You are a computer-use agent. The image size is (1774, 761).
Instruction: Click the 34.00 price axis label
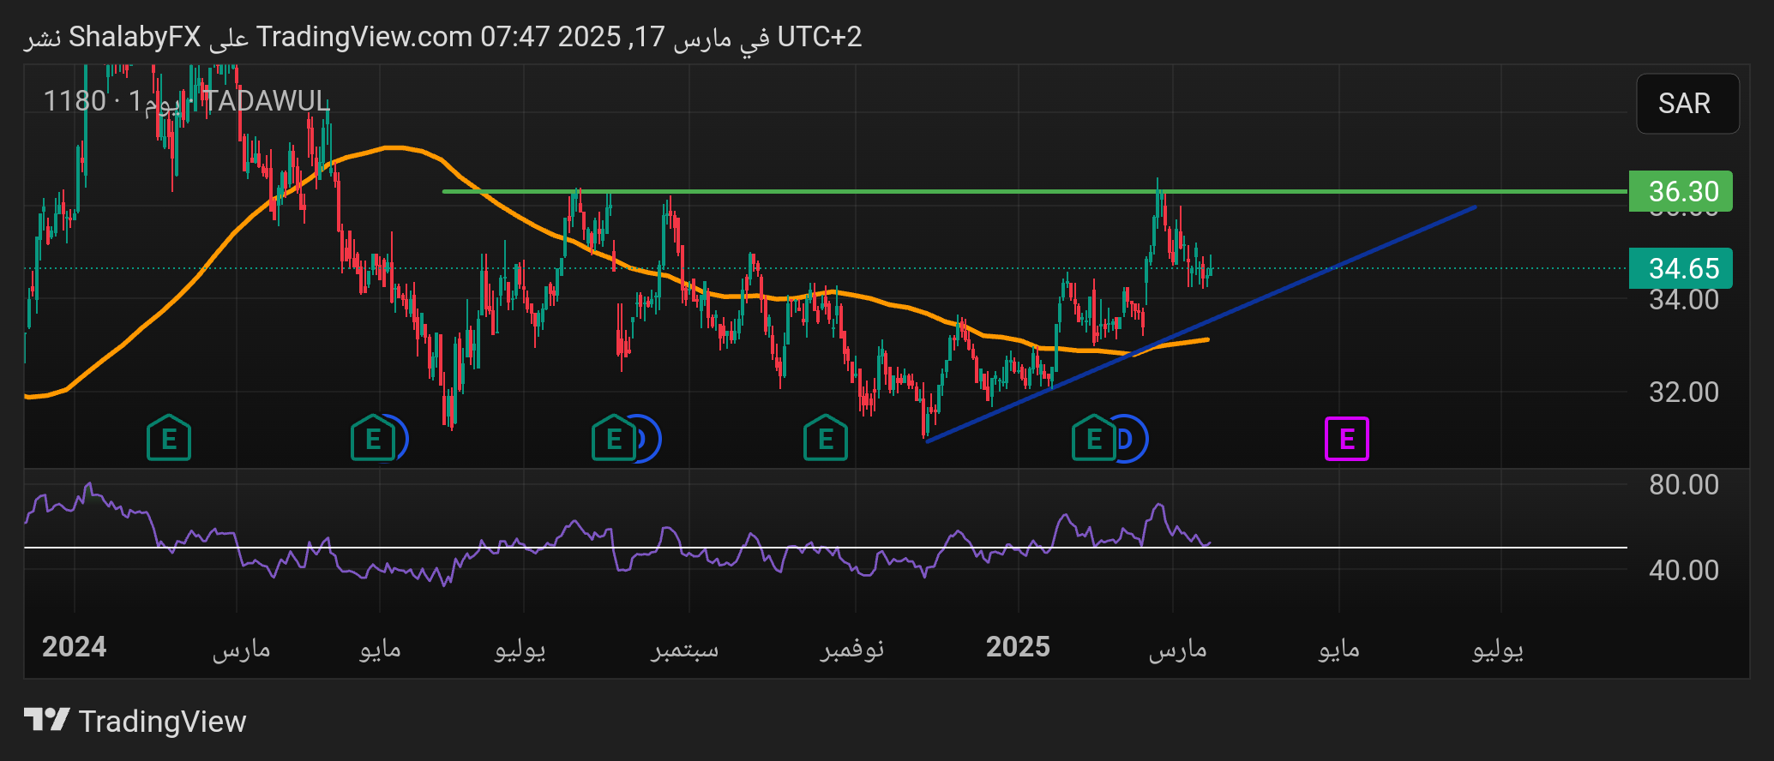tap(1684, 300)
